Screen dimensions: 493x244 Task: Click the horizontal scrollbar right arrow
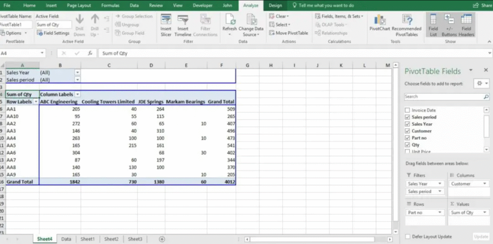[x=389, y=239]
